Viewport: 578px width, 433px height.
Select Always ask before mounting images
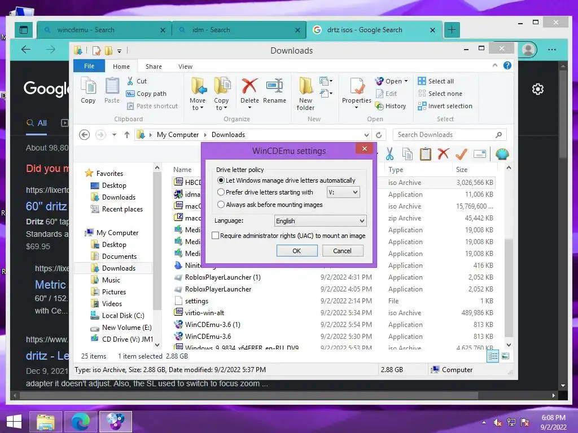coord(270,205)
